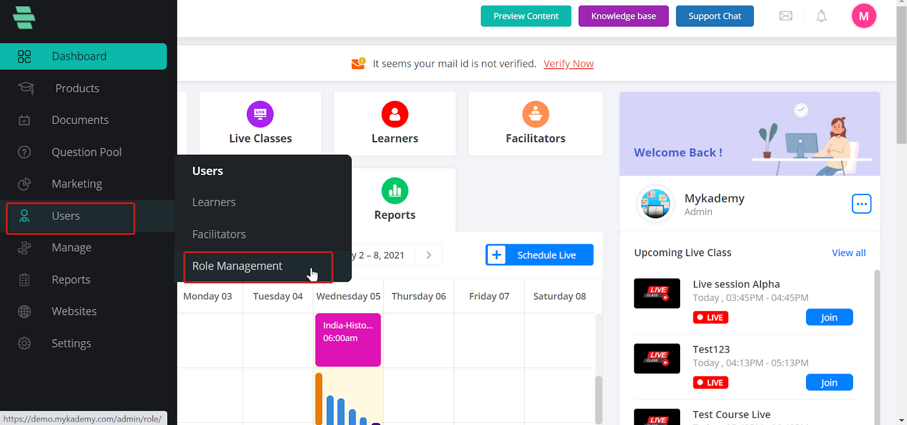Click the red Learners icon

[395, 114]
